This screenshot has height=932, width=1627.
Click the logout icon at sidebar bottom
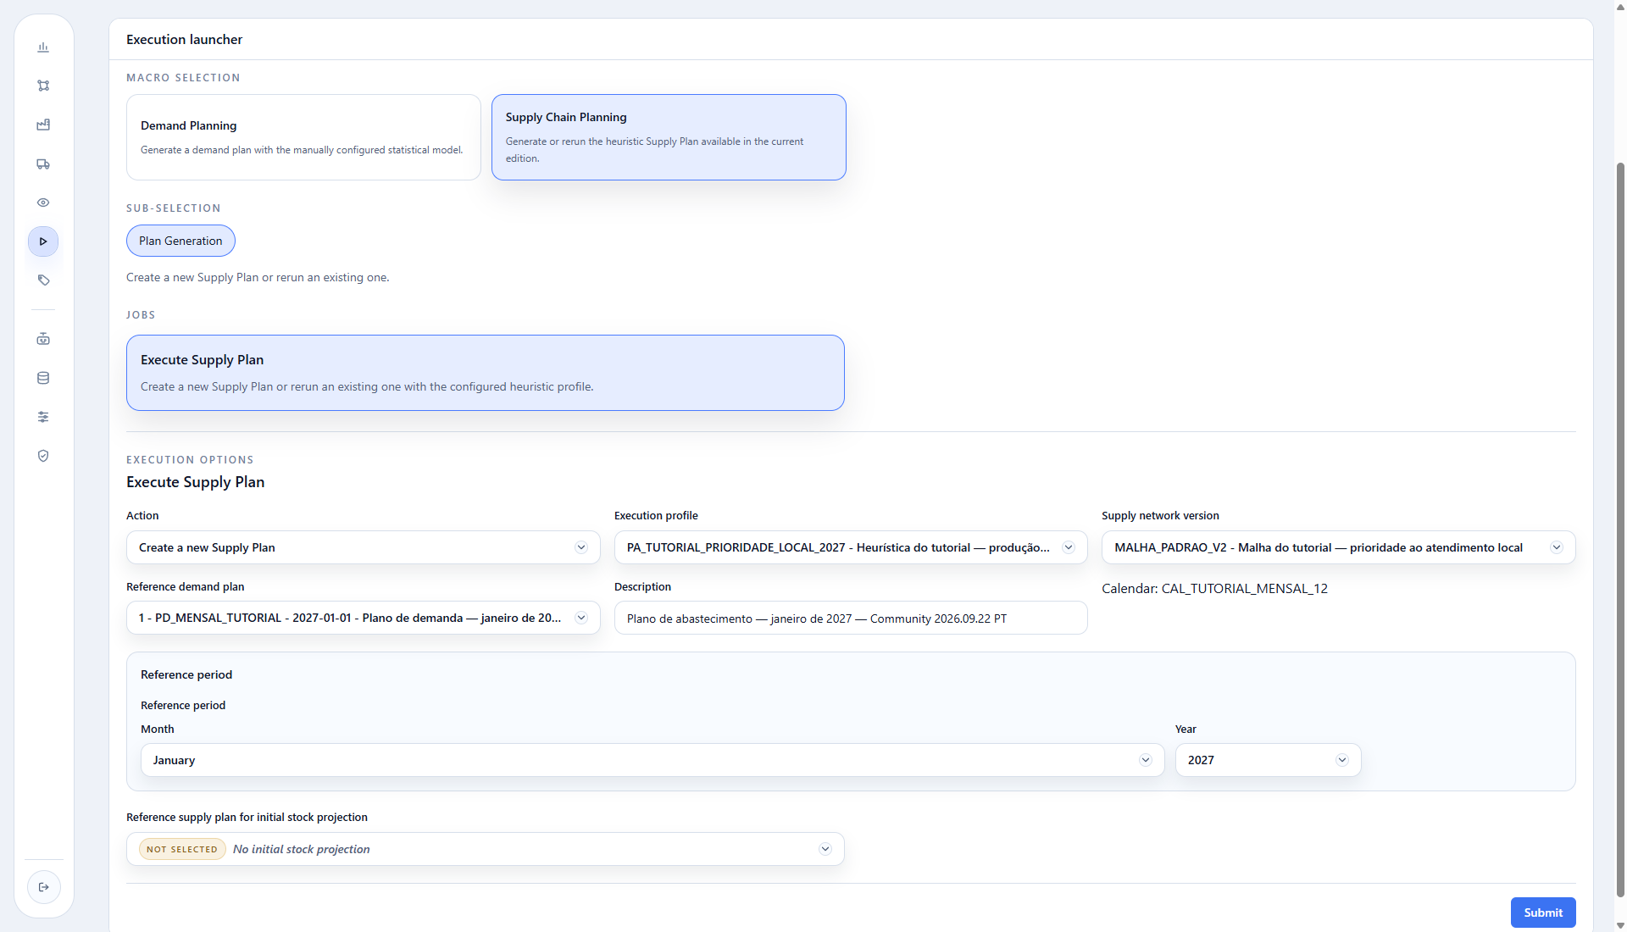tap(44, 887)
